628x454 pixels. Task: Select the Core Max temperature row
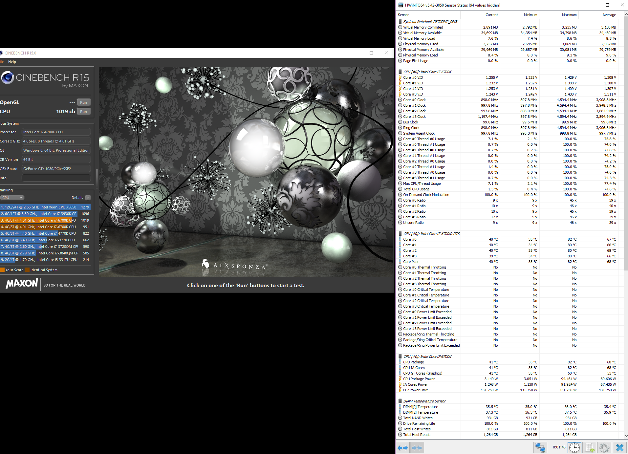(x=508, y=262)
